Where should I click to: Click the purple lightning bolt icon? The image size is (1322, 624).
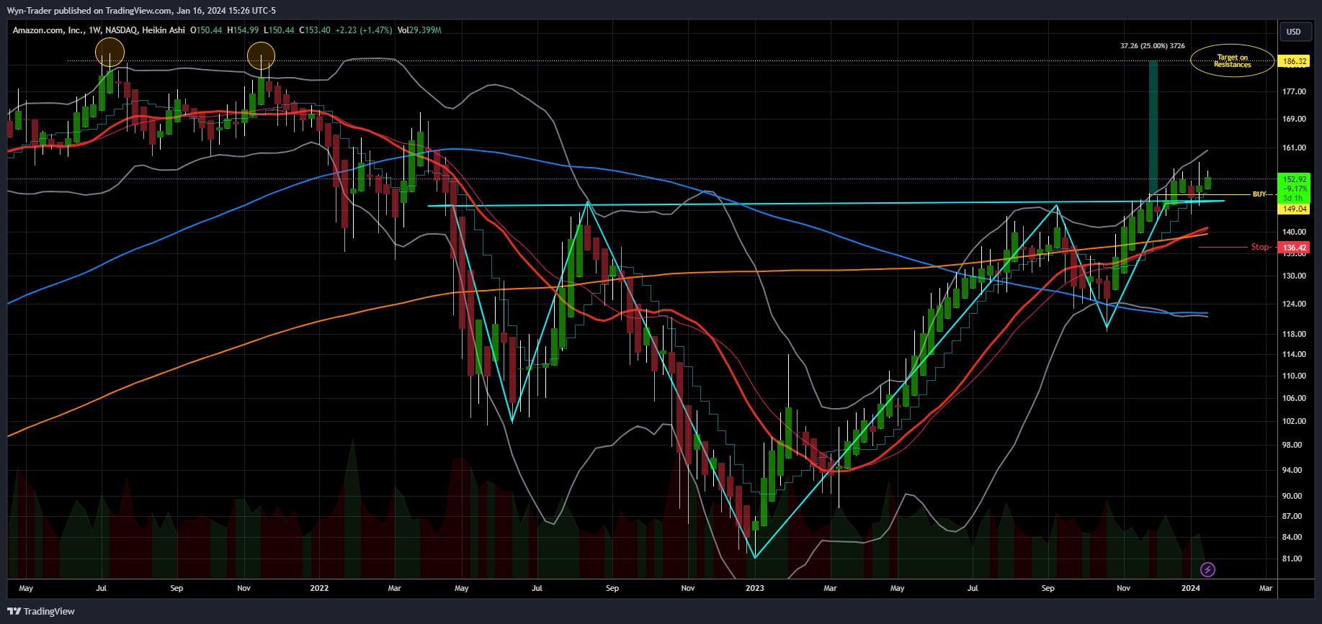1208,570
